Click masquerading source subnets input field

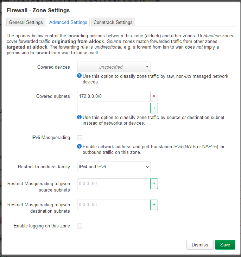pyautogui.click(x=114, y=184)
